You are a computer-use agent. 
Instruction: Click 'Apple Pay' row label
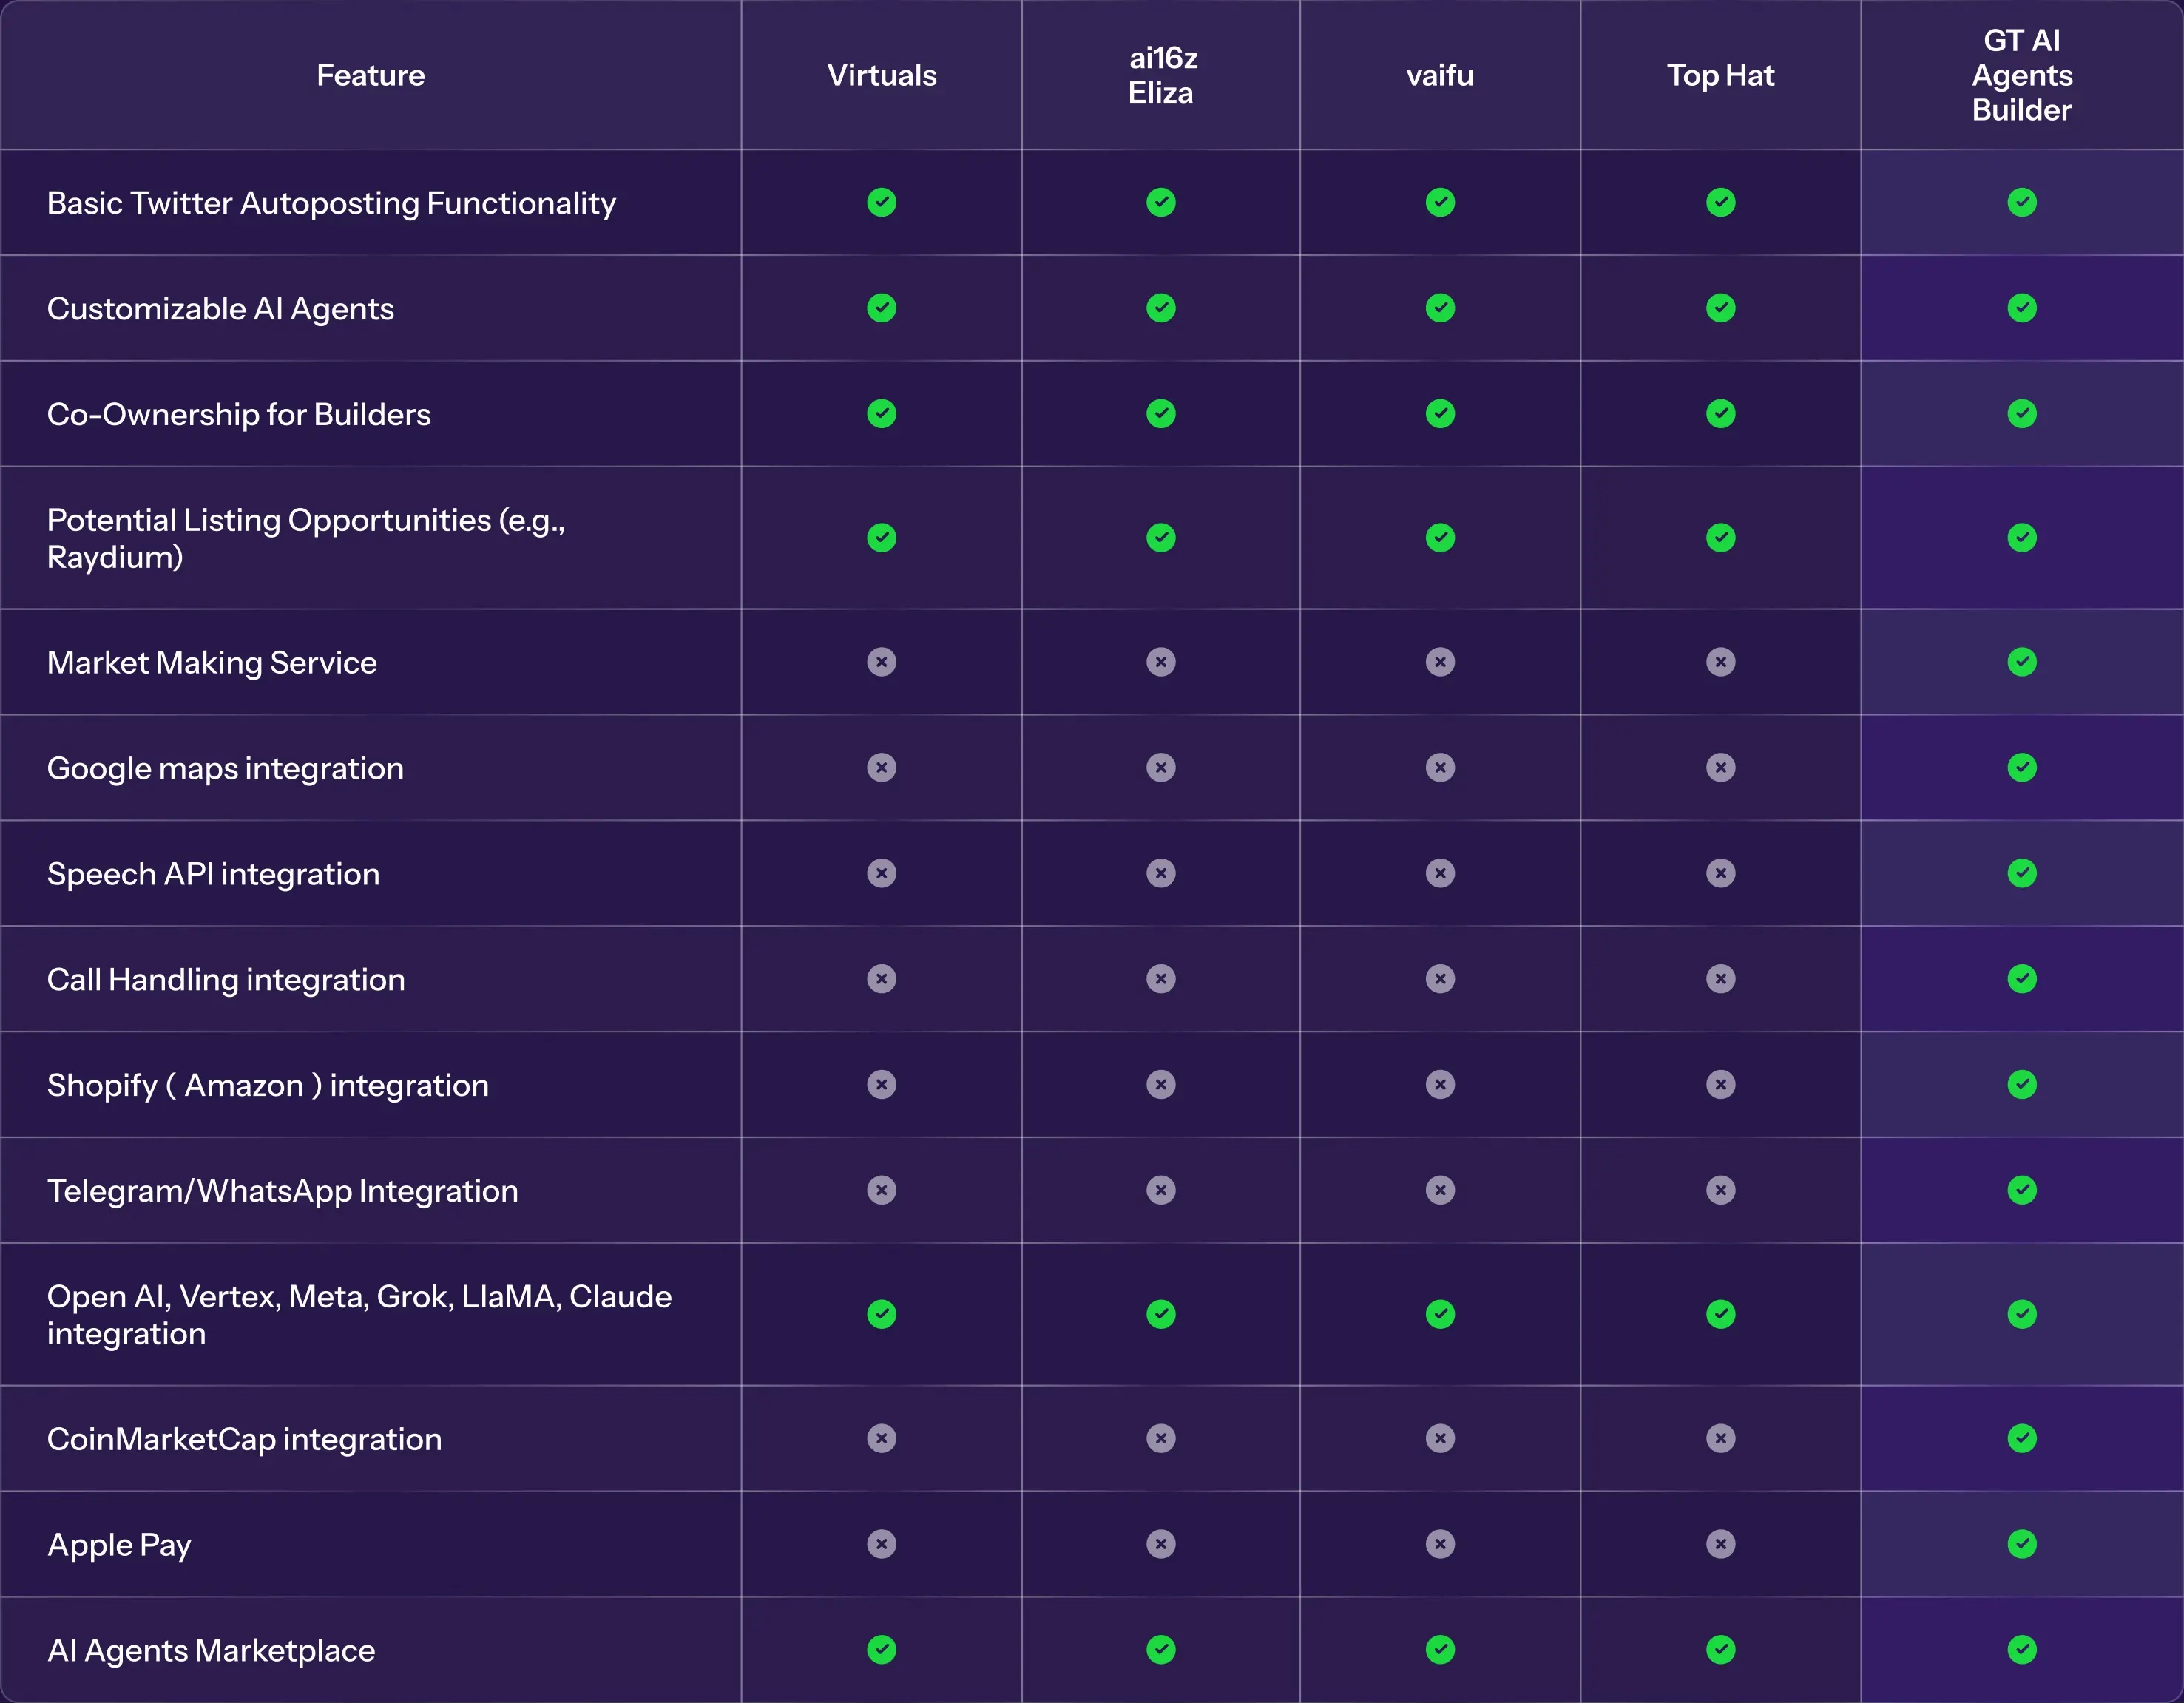click(x=119, y=1545)
